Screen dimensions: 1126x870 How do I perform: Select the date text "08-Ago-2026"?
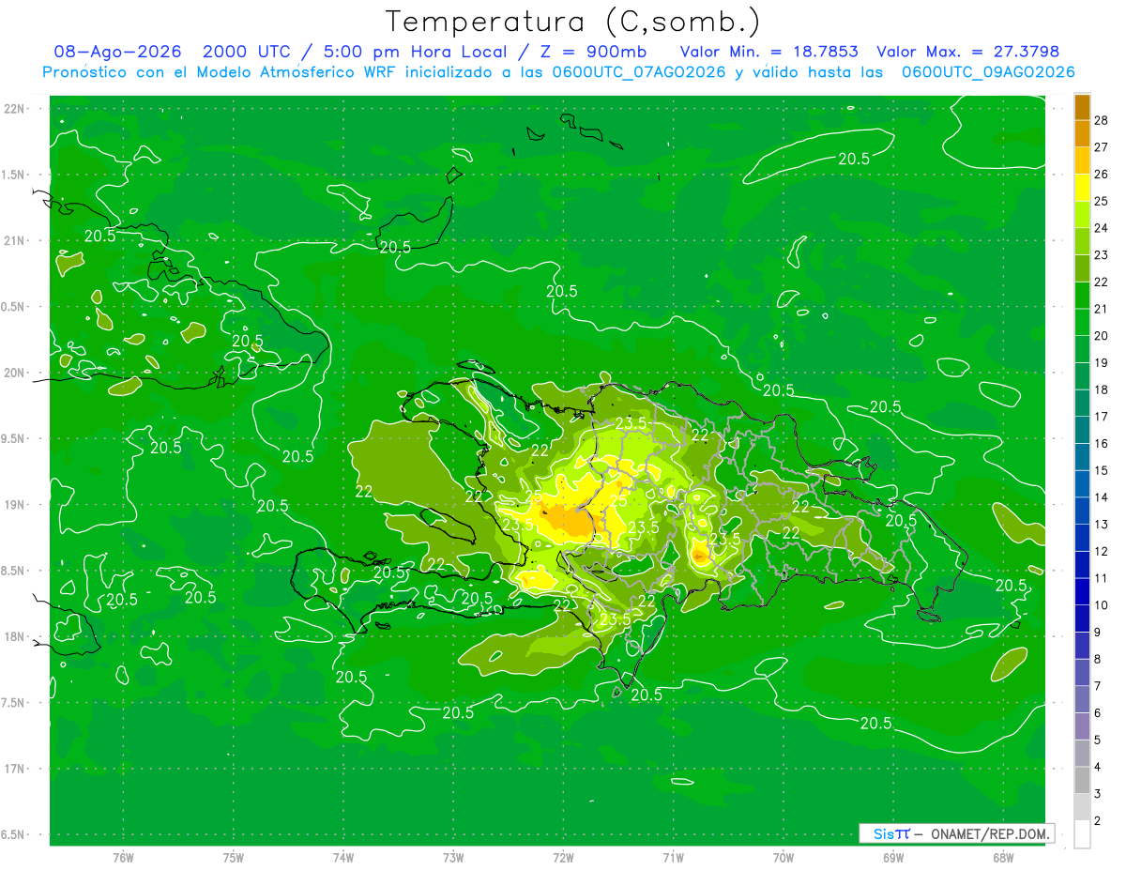(x=118, y=52)
